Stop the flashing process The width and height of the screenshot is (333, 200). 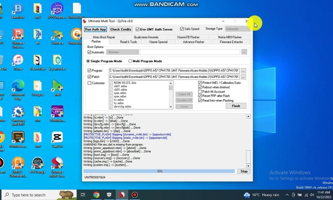pos(244,171)
